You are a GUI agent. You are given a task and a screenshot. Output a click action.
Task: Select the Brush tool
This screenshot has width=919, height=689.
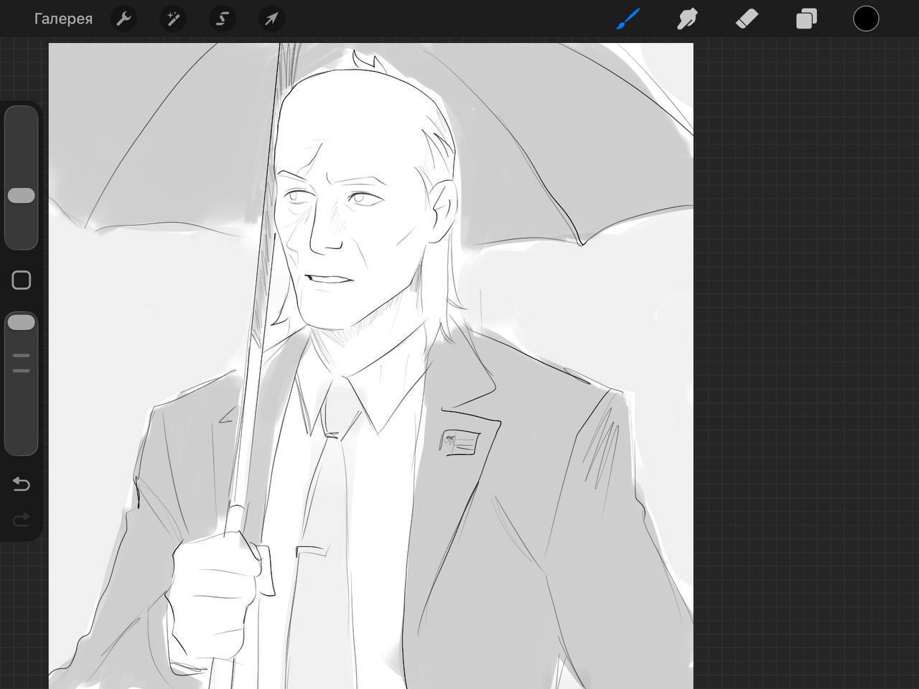tap(628, 19)
